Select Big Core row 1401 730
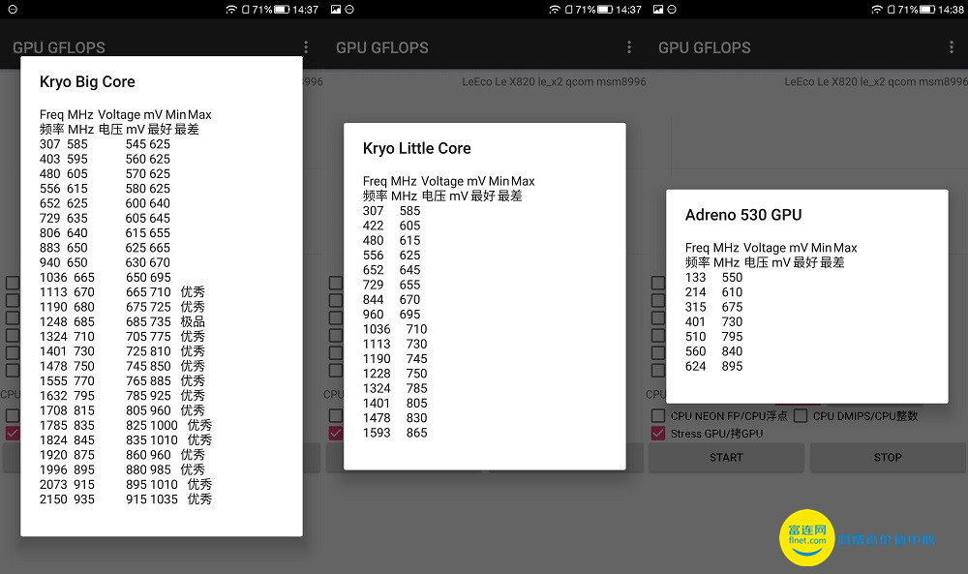Image resolution: width=968 pixels, height=574 pixels. (122, 351)
